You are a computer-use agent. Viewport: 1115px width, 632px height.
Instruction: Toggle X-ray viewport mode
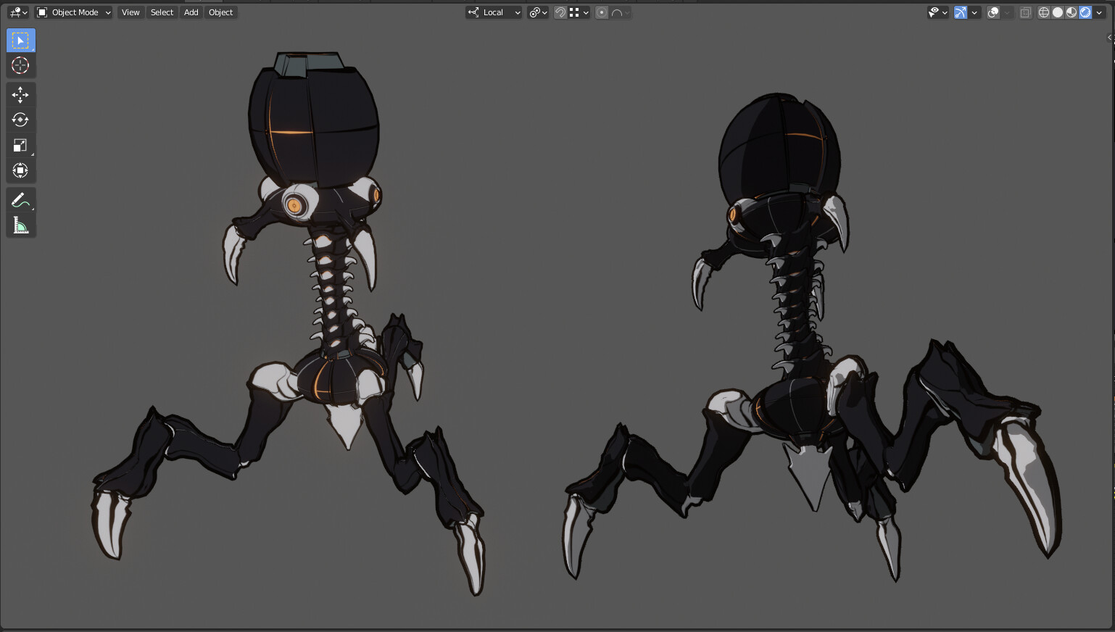tap(1025, 12)
